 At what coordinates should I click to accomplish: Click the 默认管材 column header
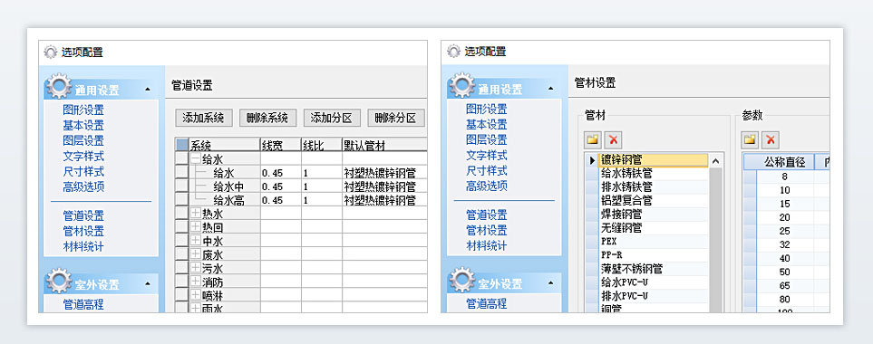[x=384, y=145]
